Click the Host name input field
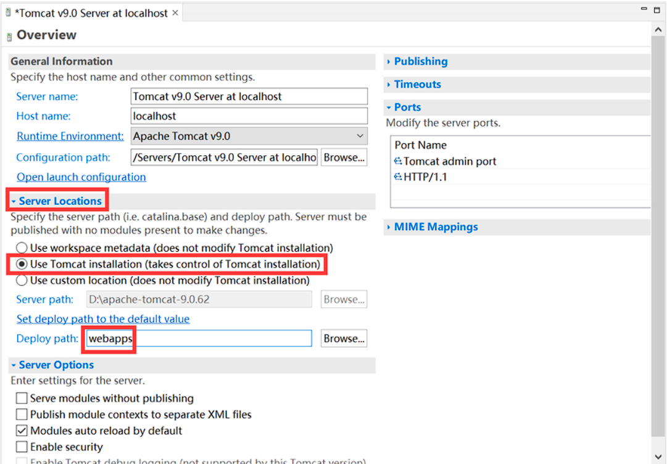 pyautogui.click(x=249, y=116)
